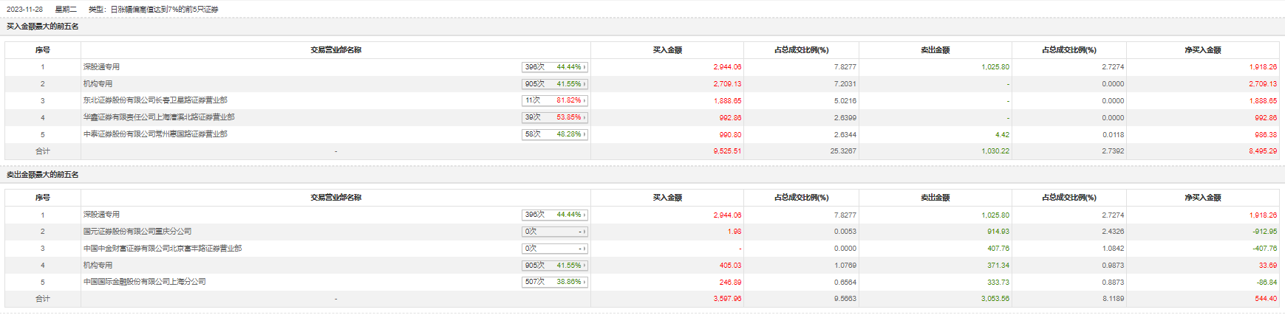
Task: Open 中泰证券常州惠国路证券营业部 link
Action: click(x=155, y=134)
